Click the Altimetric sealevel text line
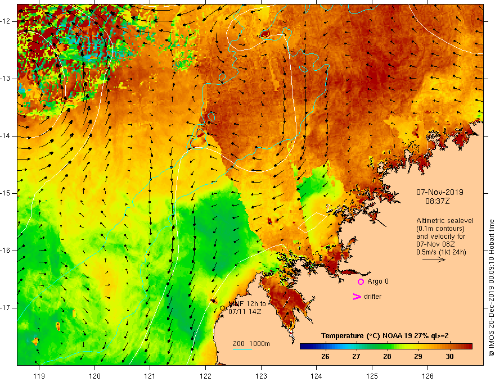495x382 pixels. (445, 221)
